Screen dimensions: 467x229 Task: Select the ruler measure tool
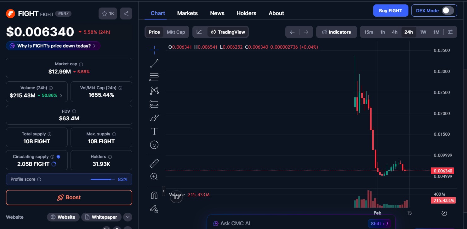click(x=154, y=163)
